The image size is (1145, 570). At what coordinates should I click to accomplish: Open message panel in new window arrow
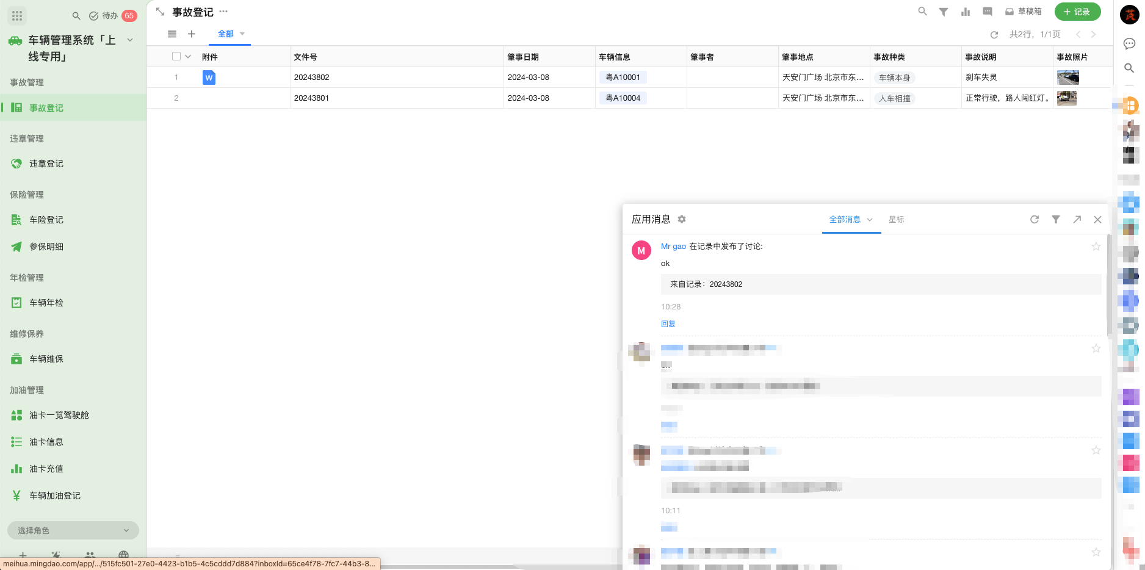click(x=1077, y=220)
